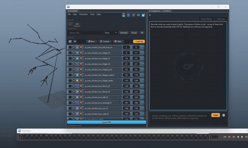
Task: Check the fidget_shake clip checkbox
Action: pos(70,81)
